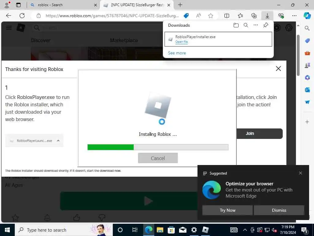
Task: Add a sidebar app with plus icon
Action: coord(307,122)
